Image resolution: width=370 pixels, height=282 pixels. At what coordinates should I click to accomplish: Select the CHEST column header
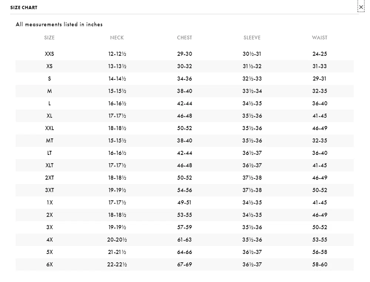(185, 38)
